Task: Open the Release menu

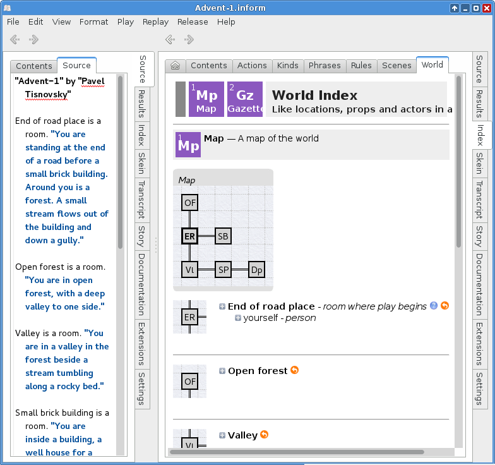Action: [x=193, y=21]
